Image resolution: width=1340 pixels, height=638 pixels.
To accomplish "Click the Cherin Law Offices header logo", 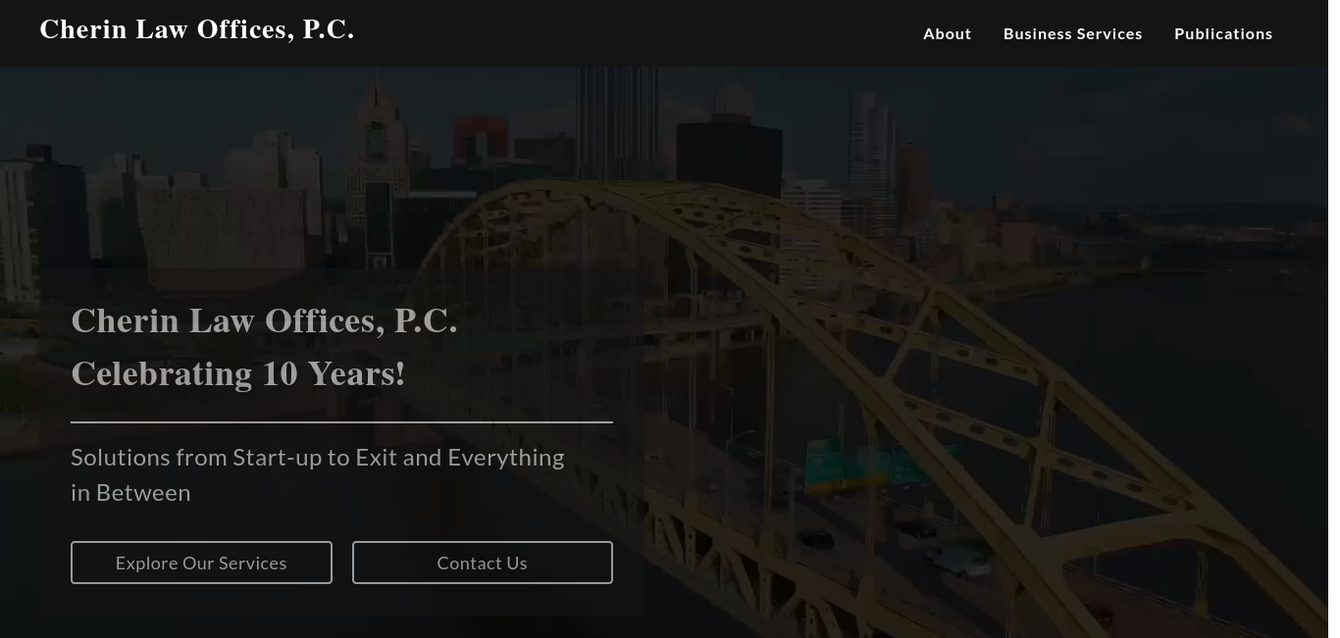I will [196, 29].
